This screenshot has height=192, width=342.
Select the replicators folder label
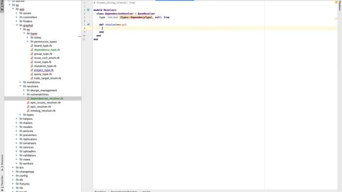30,139
